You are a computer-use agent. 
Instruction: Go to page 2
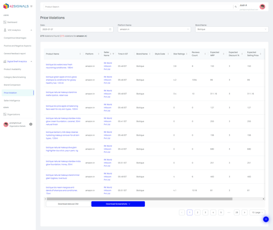[198, 212]
